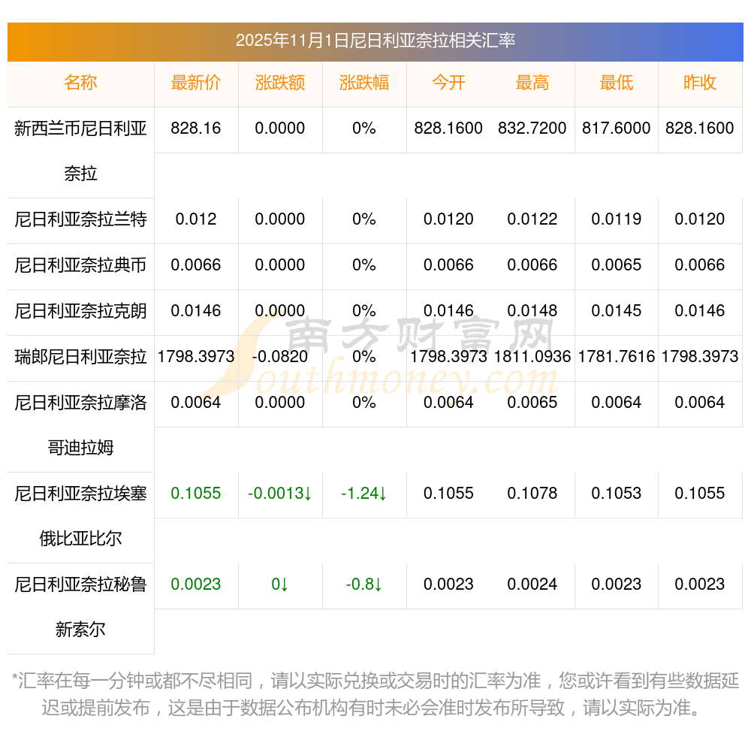Select the -0.0820 change amount cell
Viewport: 751px width, 731px height.
(x=280, y=357)
